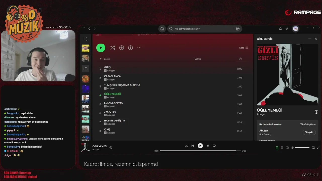Click the GİZLİ SERVİS panel heading
Viewport: 322px width, 181px height.
point(265,39)
